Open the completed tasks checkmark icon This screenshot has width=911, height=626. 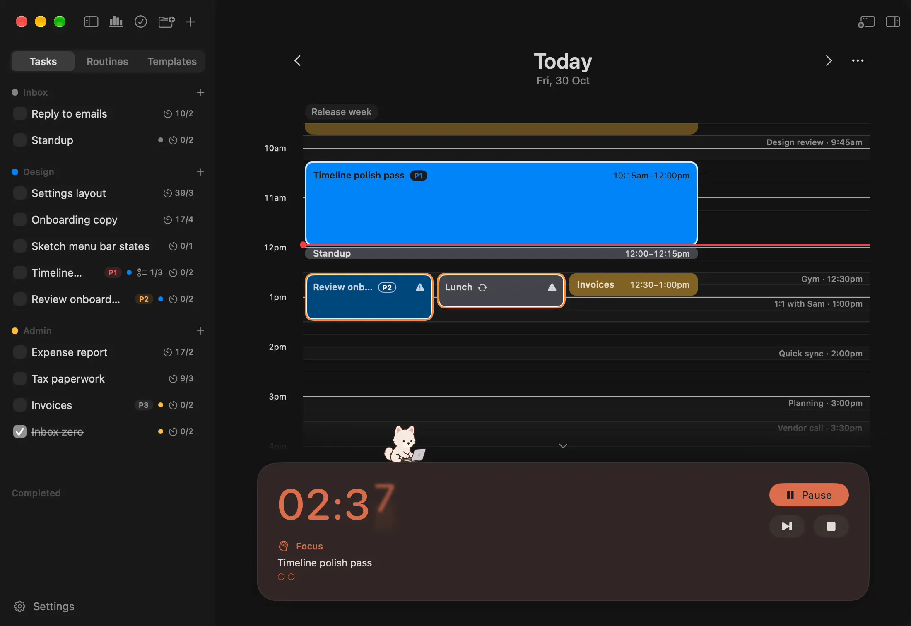pos(141,22)
